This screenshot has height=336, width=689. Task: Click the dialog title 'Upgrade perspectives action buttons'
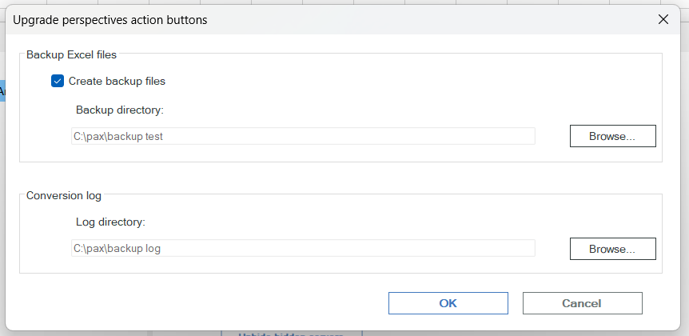pos(110,20)
